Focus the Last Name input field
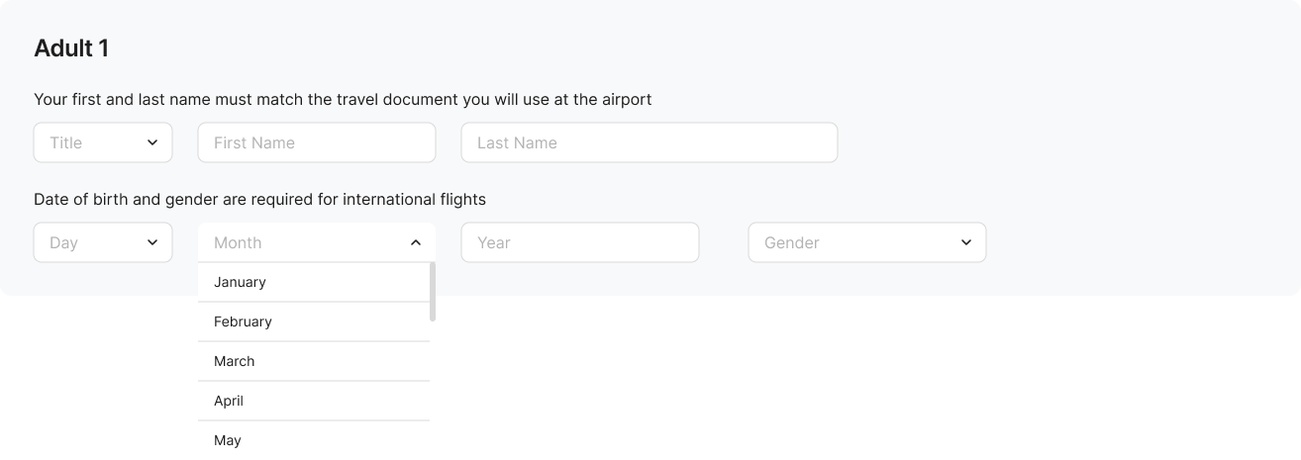 650,142
